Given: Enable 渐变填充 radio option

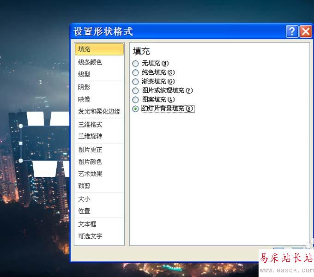Looking at the screenshot, I should point(135,82).
